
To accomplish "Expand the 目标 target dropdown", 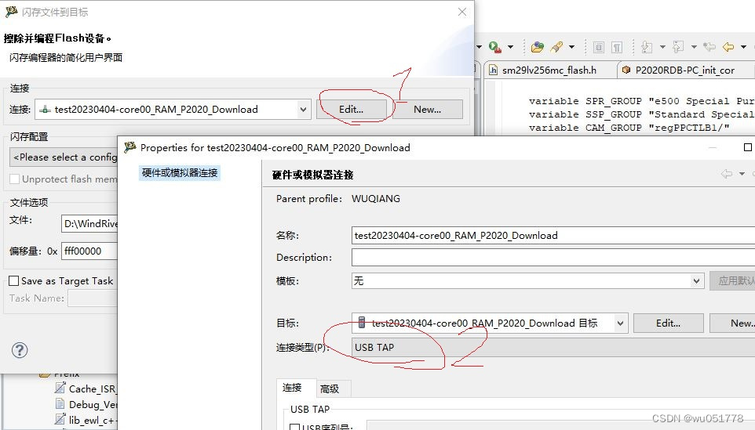I will [x=620, y=323].
